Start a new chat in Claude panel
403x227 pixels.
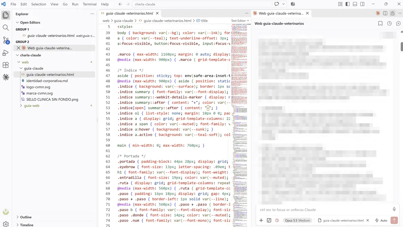coord(398,23)
